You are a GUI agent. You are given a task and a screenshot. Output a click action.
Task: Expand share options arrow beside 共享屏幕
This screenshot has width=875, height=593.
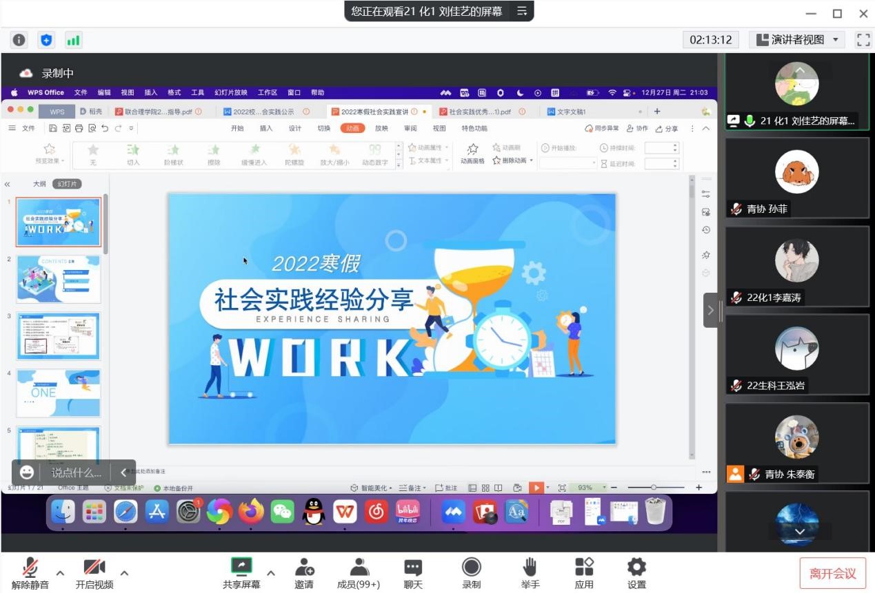click(271, 573)
